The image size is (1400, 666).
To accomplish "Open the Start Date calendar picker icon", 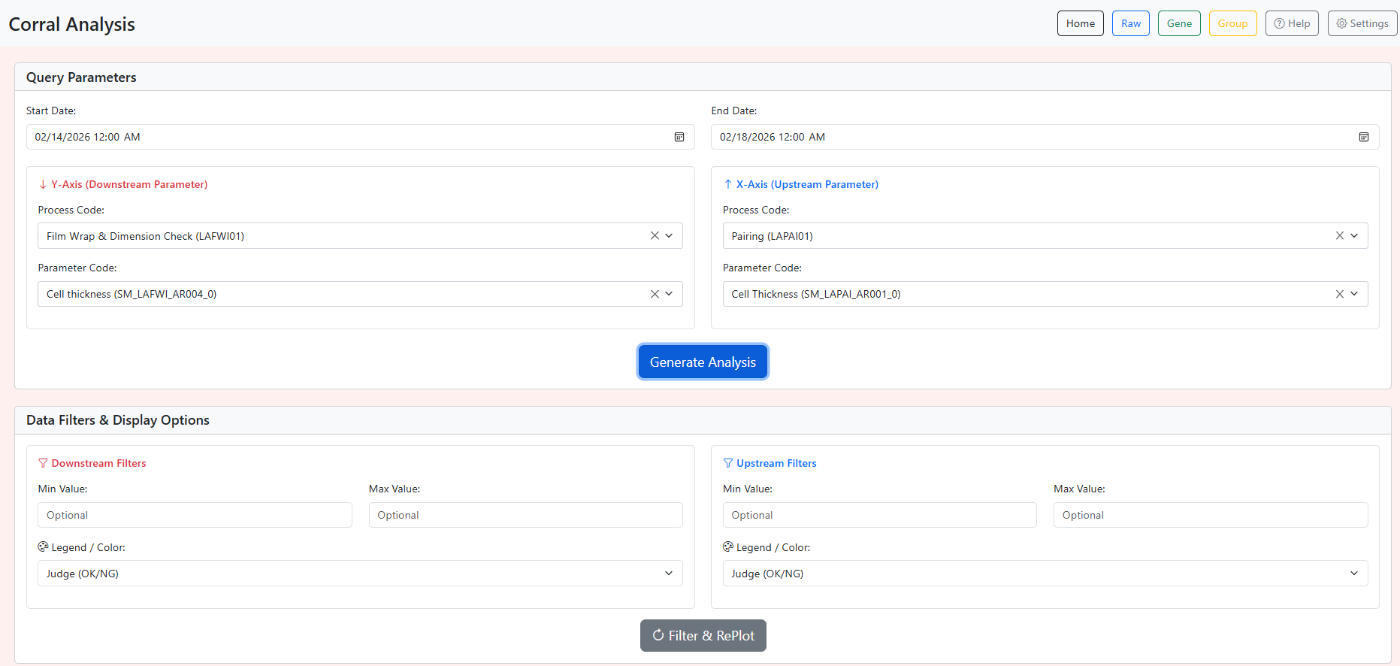I will pos(679,137).
